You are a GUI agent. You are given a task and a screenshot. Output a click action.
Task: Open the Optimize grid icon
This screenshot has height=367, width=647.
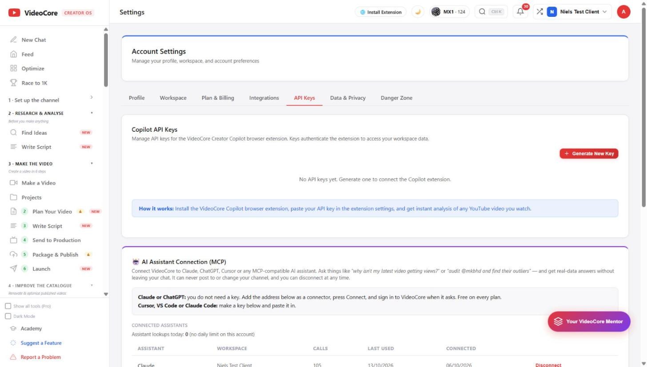point(13,68)
